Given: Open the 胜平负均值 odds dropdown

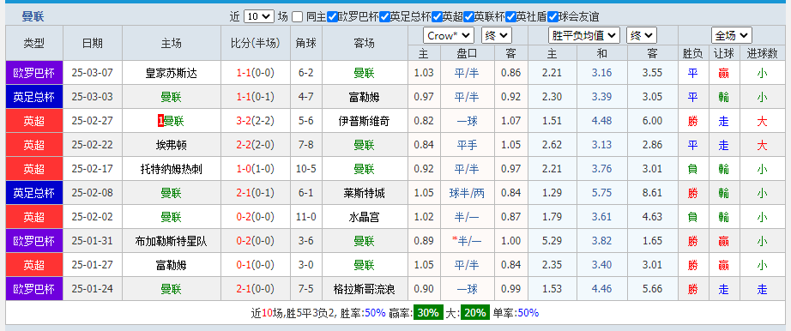Looking at the screenshot, I should [583, 35].
